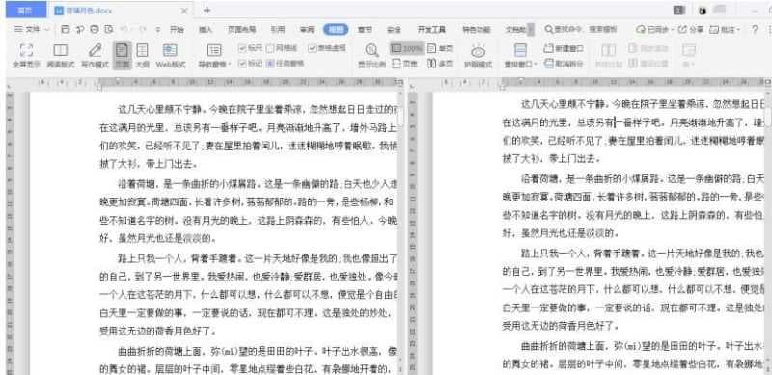
Task: Click the undo arrow icon
Action: click(125, 29)
